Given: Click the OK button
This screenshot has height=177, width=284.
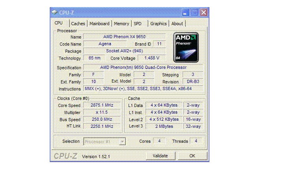Looking at the screenshot, I should tap(192, 156).
